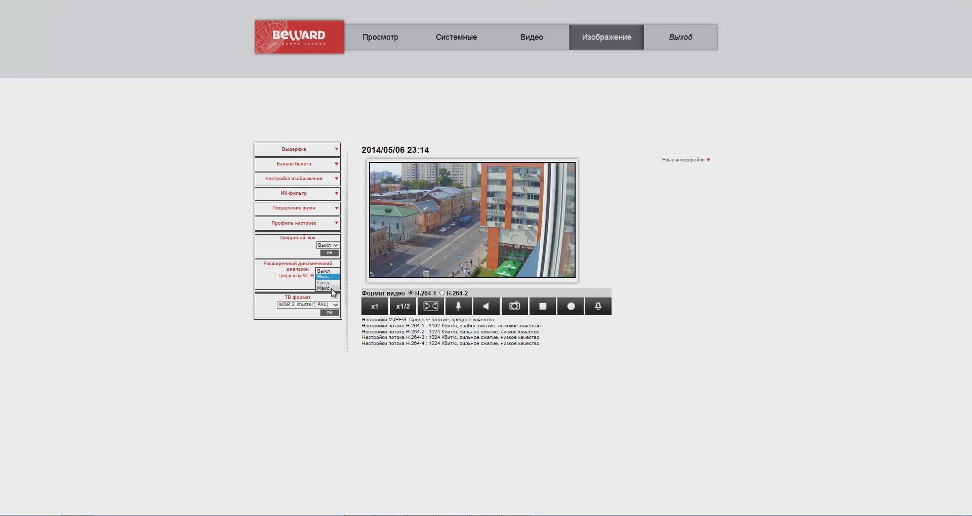Open the ТВ формат dropdown
The height and width of the screenshot is (516, 972).
point(308,305)
